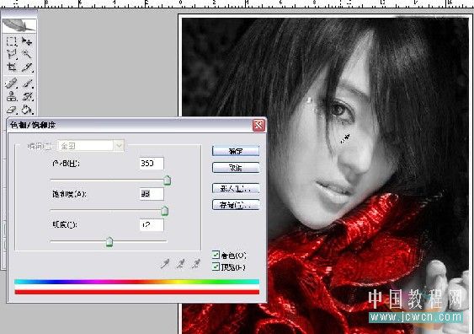Click OK (确定) button in dialog

(x=236, y=151)
